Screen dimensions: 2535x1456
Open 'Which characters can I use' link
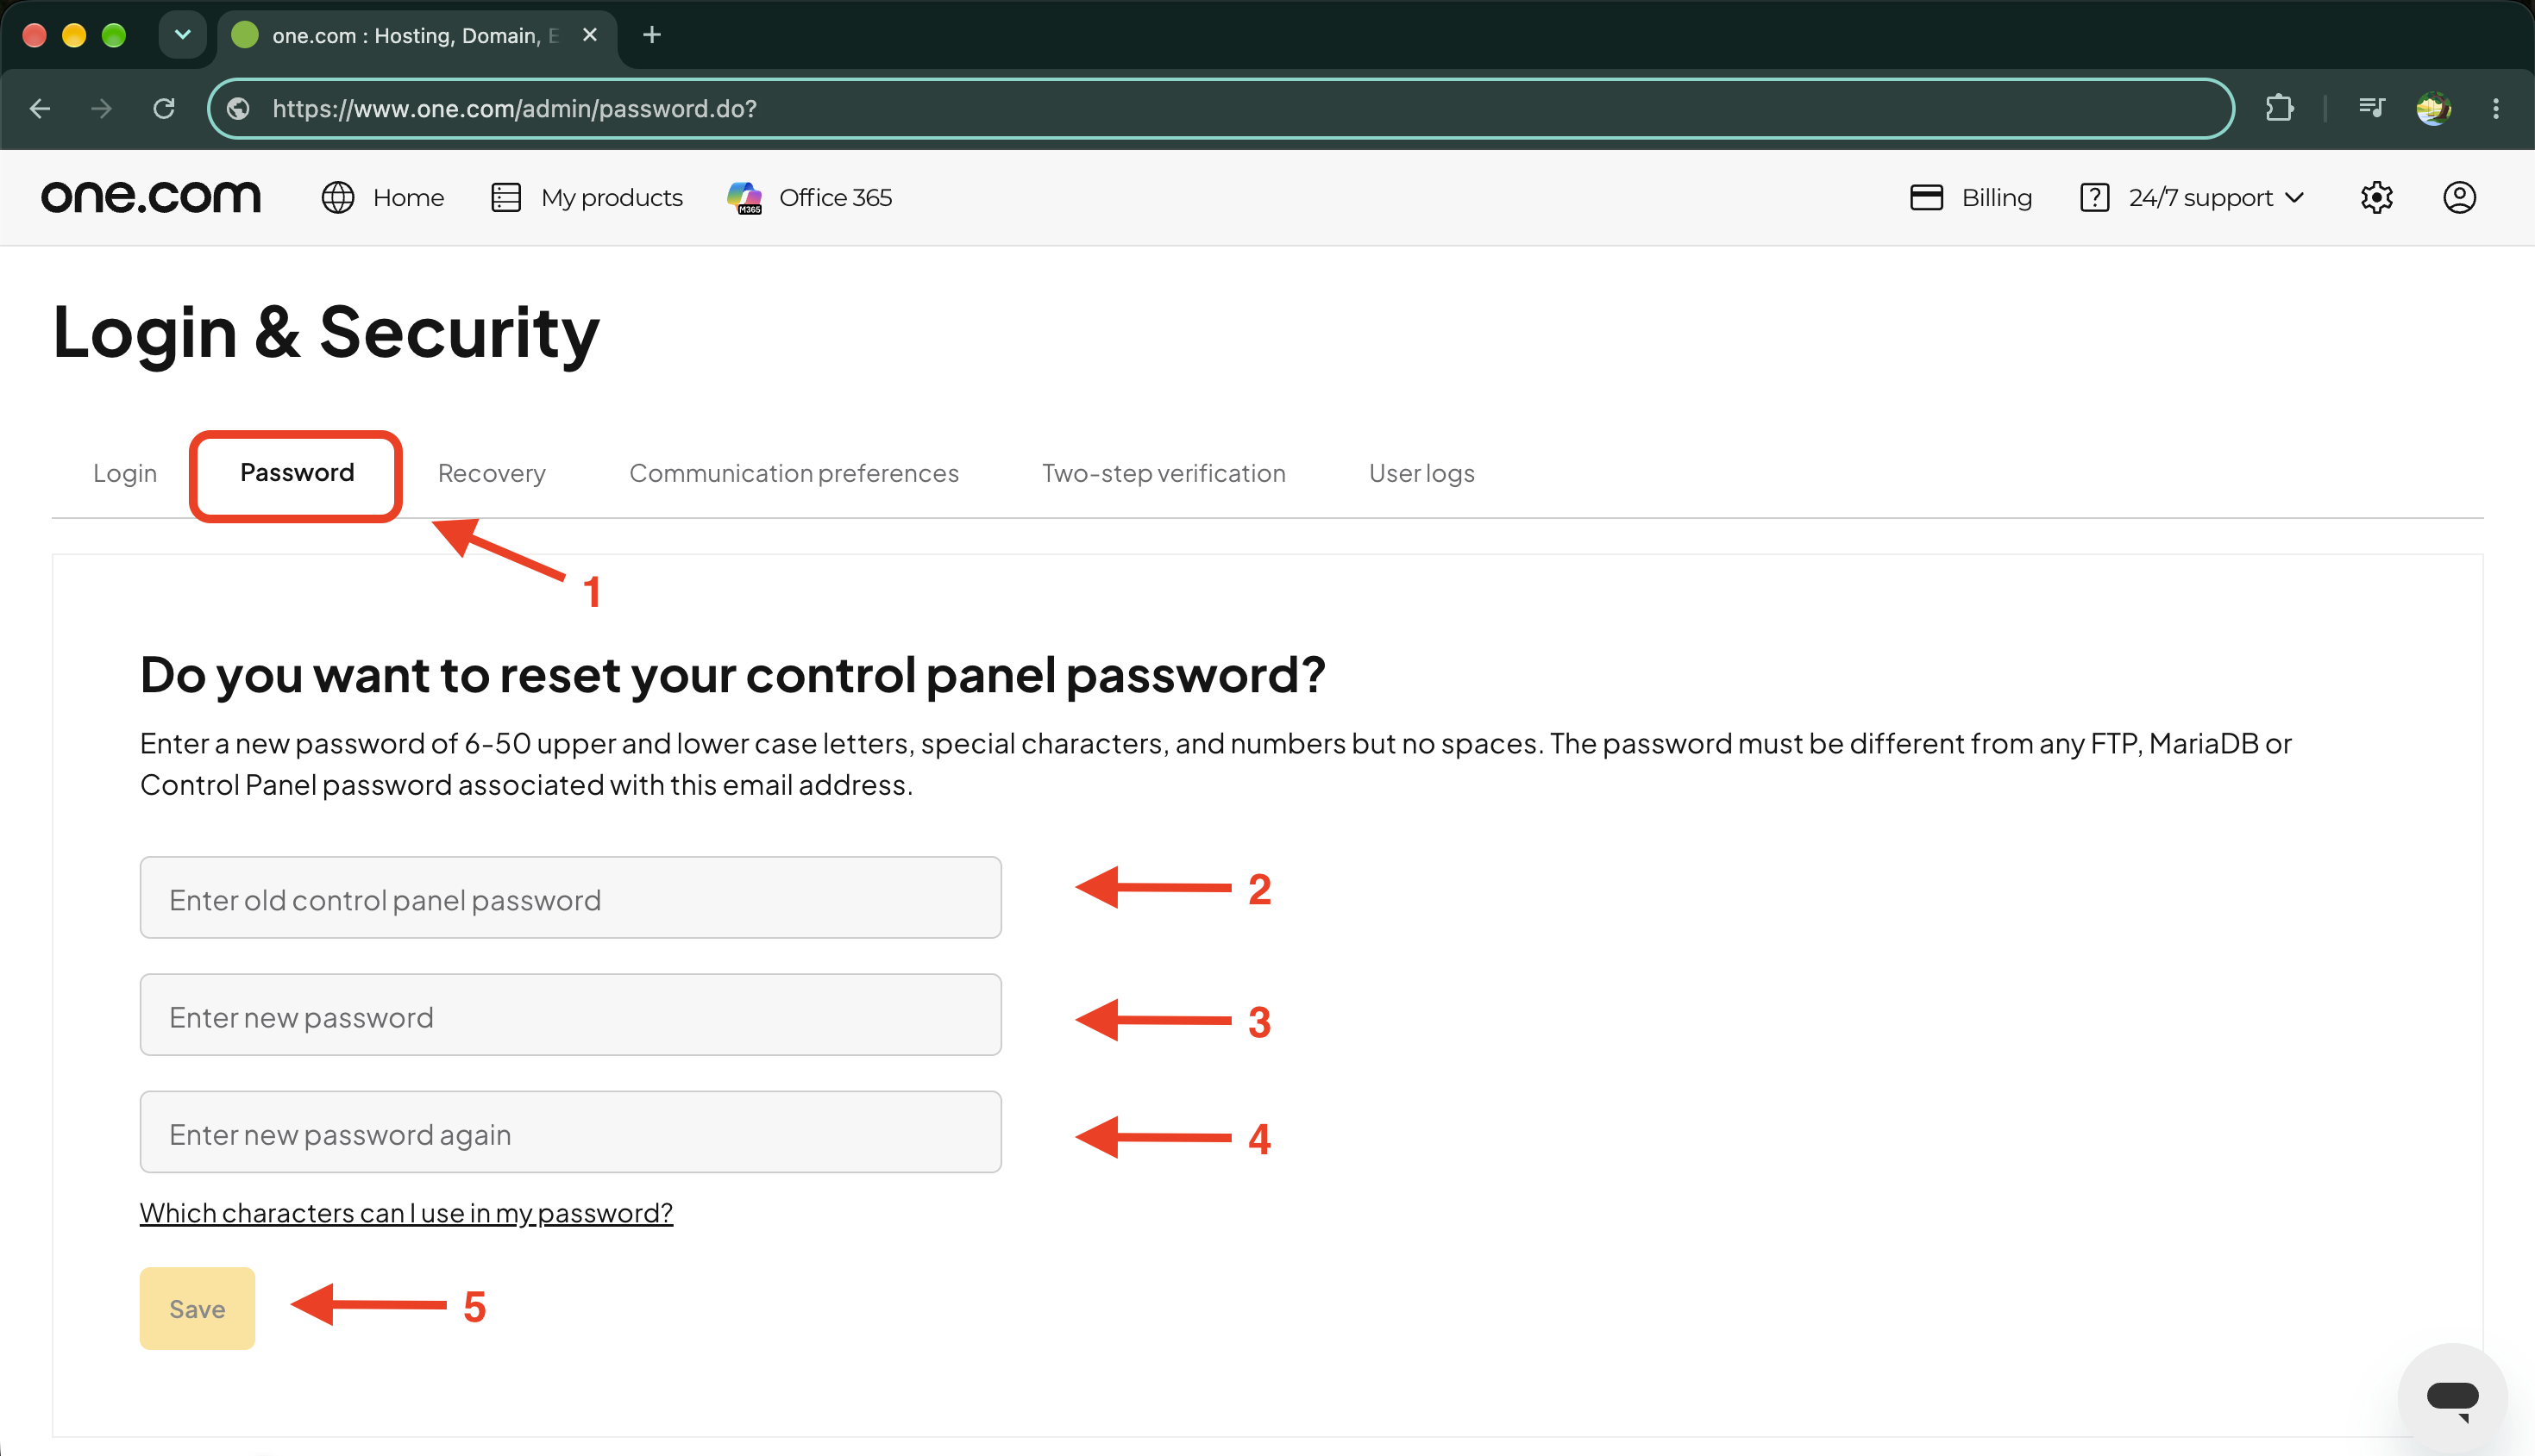(x=406, y=1212)
